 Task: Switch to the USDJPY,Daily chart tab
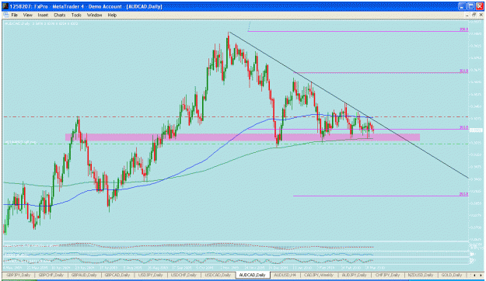point(151,275)
